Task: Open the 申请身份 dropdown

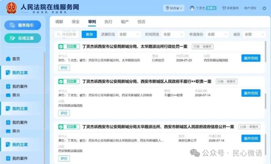Action: coord(217,34)
